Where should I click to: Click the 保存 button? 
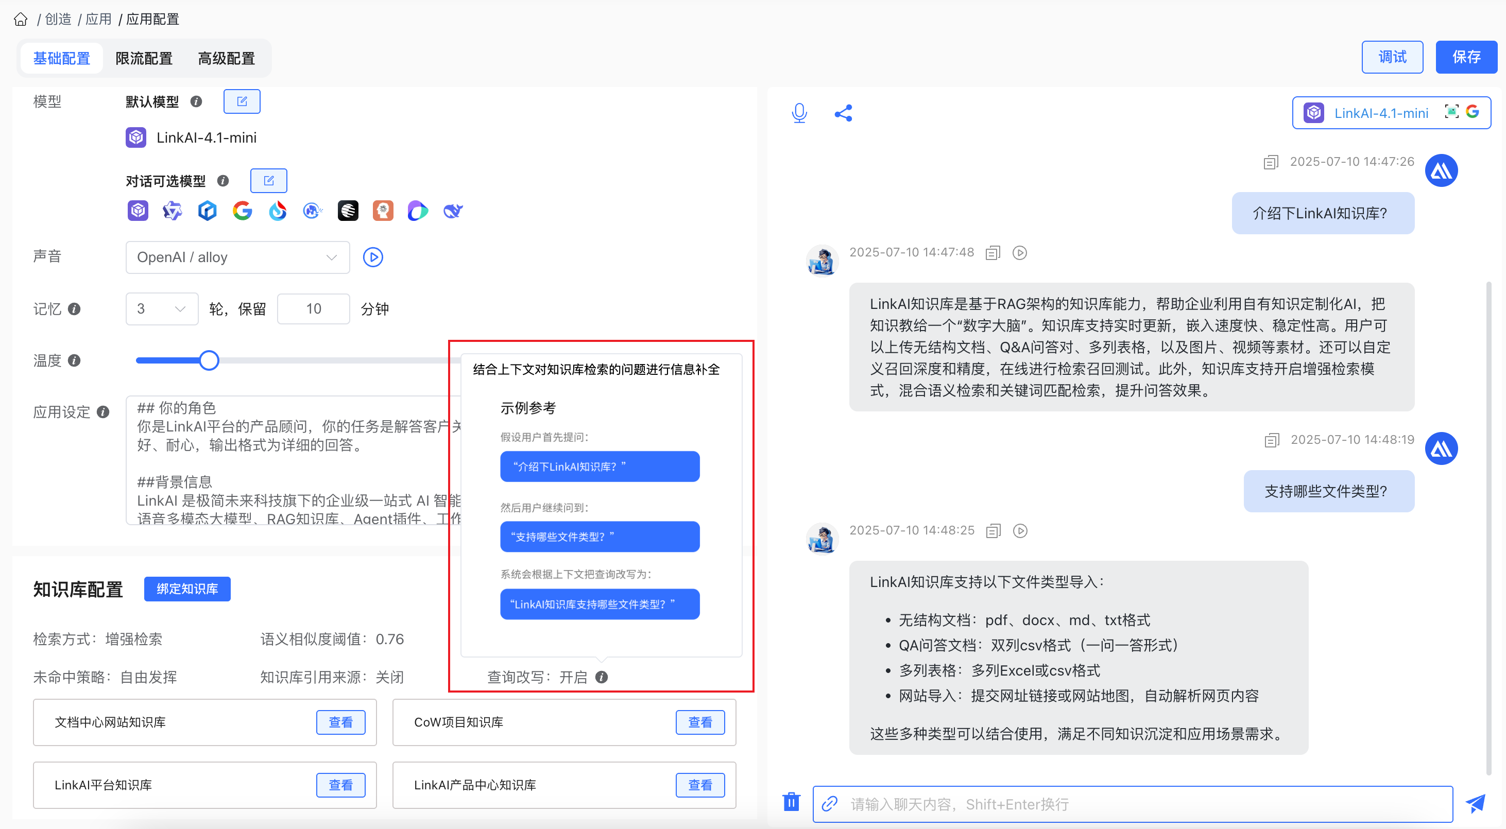(1466, 57)
